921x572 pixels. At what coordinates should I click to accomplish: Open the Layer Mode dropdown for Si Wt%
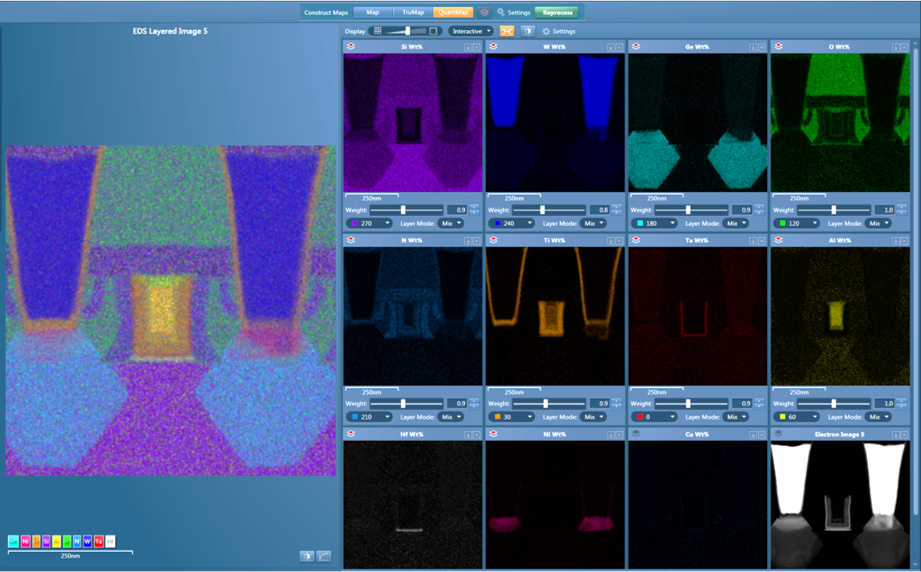[x=451, y=223]
